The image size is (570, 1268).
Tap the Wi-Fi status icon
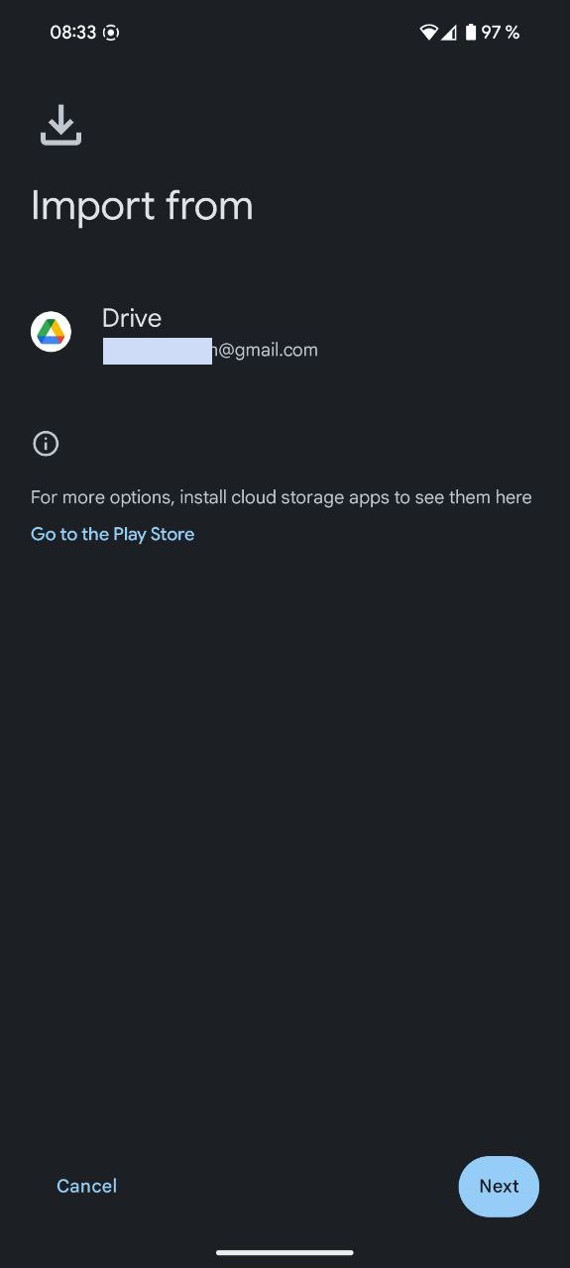tap(428, 33)
